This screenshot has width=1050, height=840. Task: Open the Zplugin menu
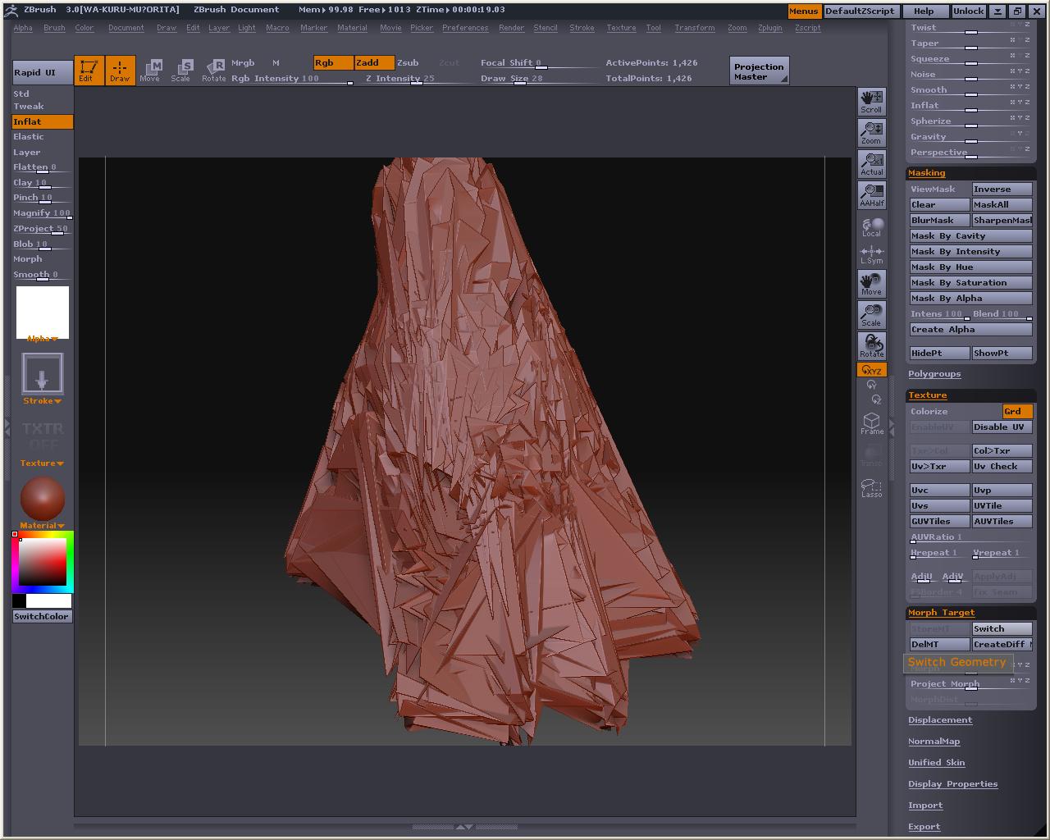[x=769, y=28]
